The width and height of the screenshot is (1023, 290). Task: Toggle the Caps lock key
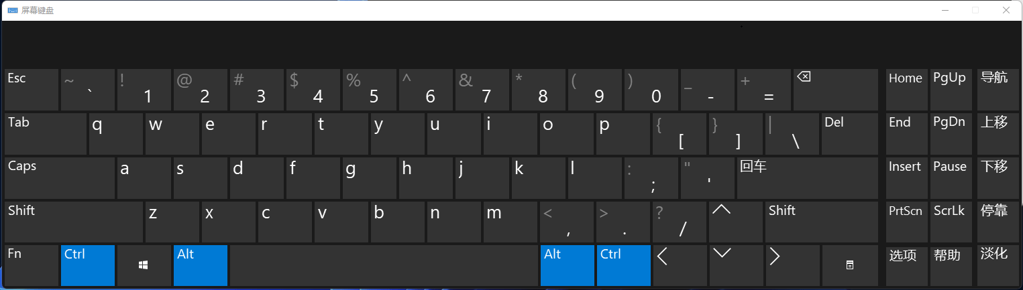coord(59,178)
